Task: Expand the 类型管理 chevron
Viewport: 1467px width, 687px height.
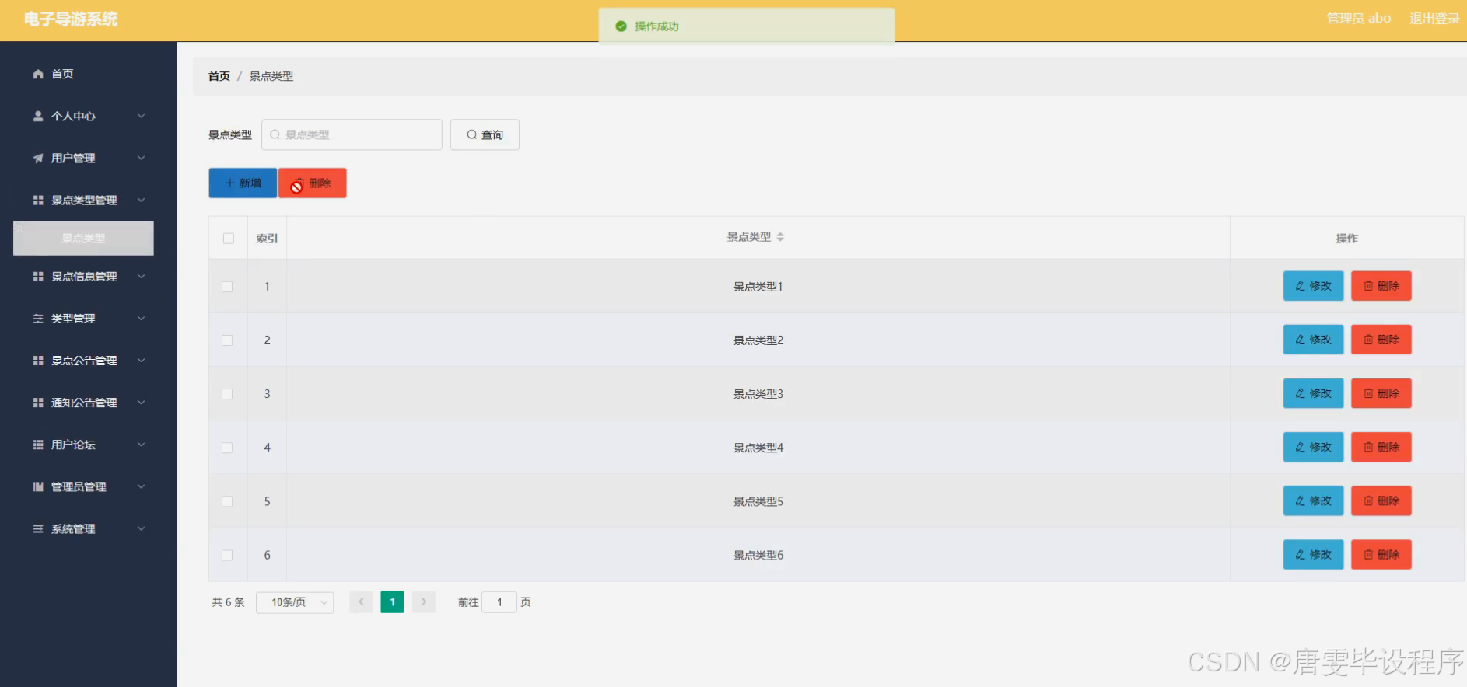Action: click(142, 319)
